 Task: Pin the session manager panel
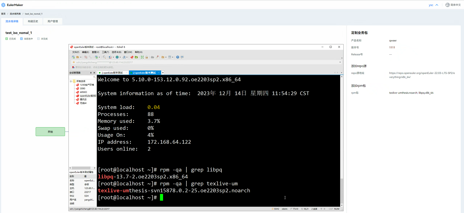coord(91,72)
